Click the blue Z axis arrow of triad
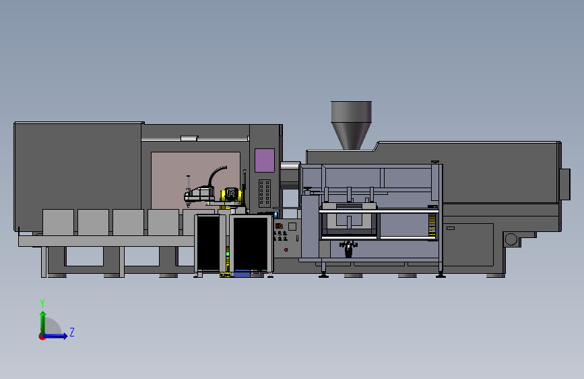 55,336
